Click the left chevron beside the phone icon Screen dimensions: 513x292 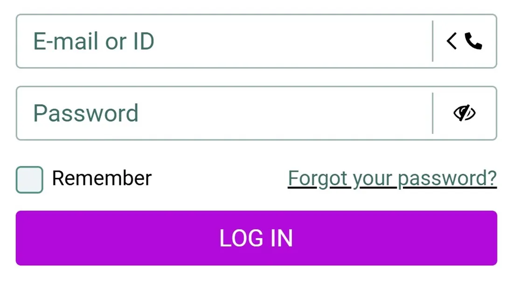(451, 41)
